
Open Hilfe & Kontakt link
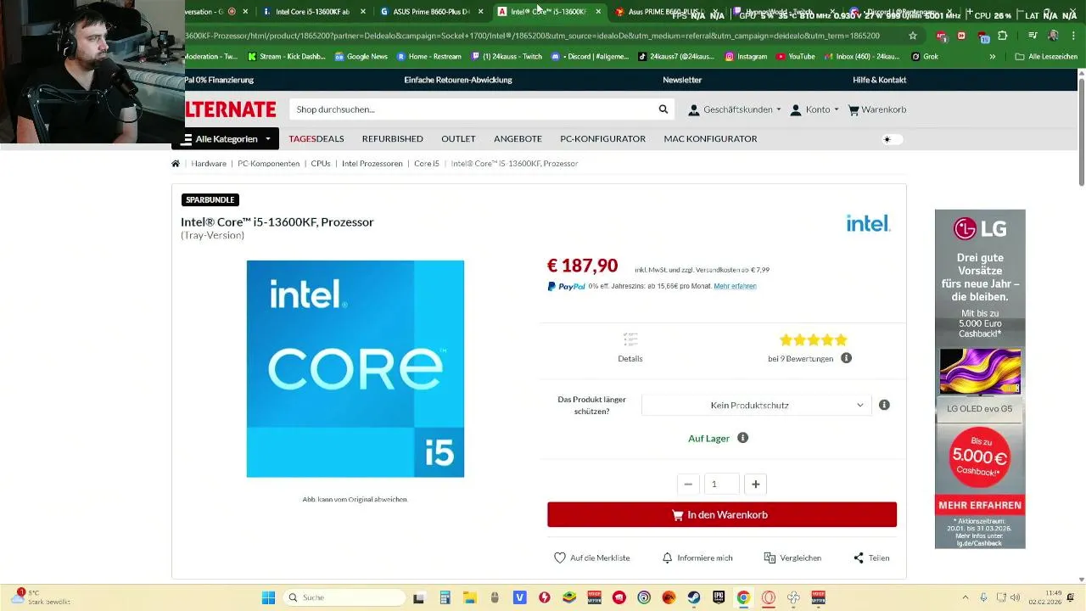[880, 80]
